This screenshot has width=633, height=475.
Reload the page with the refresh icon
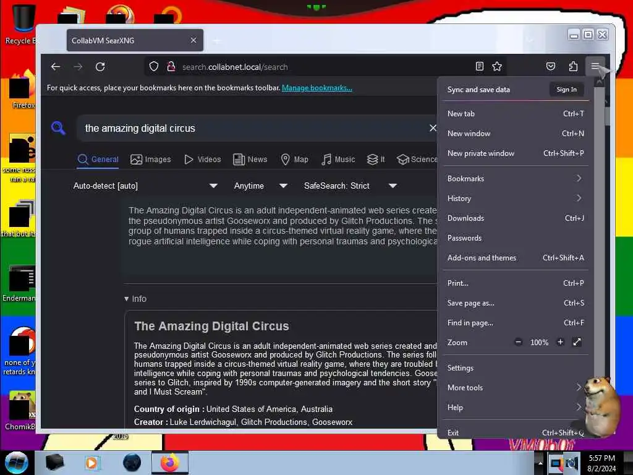coord(100,67)
